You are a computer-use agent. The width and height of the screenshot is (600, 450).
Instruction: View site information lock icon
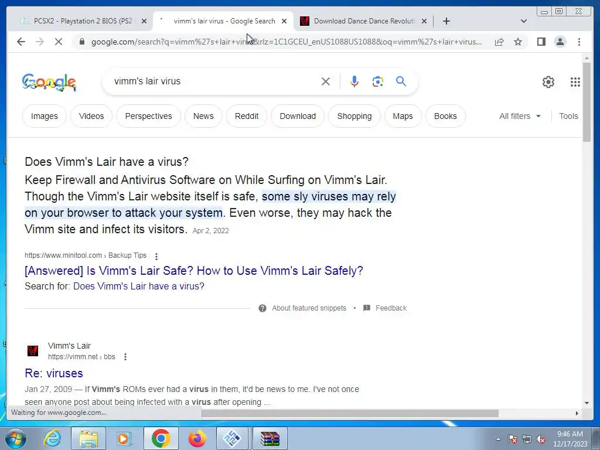coord(81,42)
